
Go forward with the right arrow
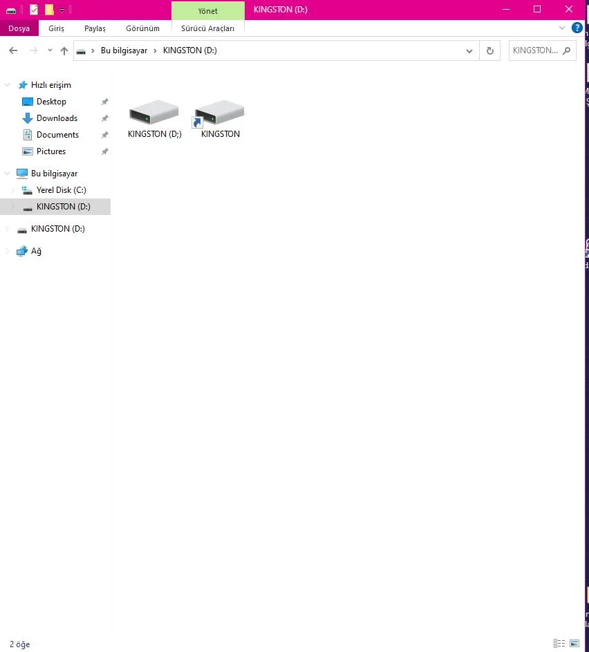point(34,50)
